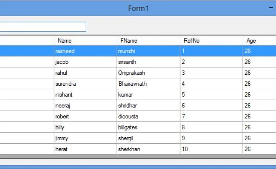
Task: Select the surendra row name cell
Action: [x=85, y=84]
